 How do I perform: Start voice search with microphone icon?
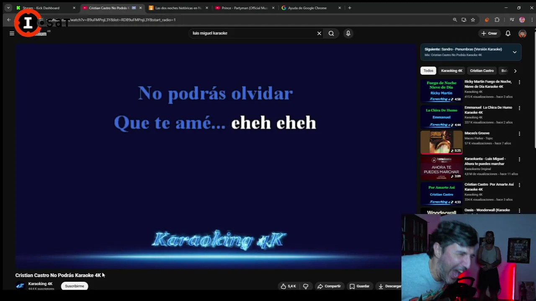[348, 33]
